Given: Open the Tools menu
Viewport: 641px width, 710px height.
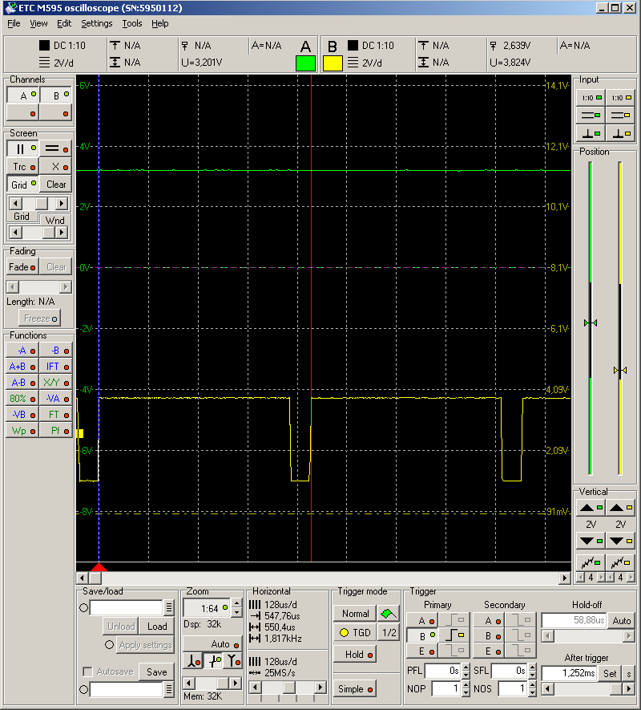Looking at the screenshot, I should [x=132, y=23].
